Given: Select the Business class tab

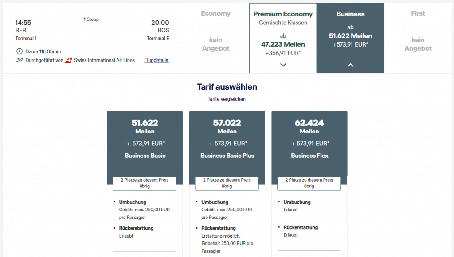Looking at the screenshot, I should (350, 27).
